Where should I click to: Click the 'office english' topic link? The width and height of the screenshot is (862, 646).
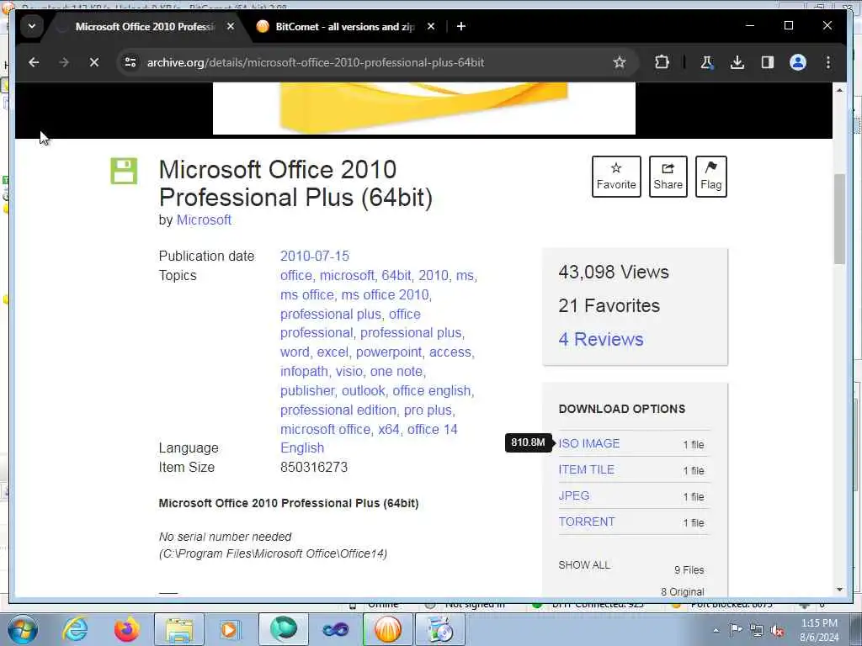point(432,390)
